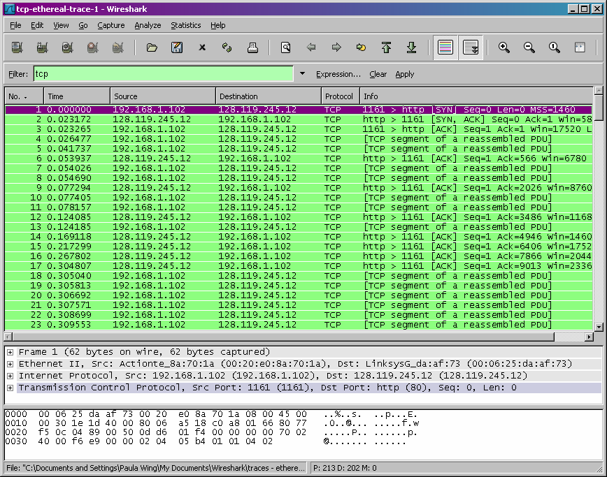Apply the display filter
This screenshot has height=477, width=607.
pos(404,74)
